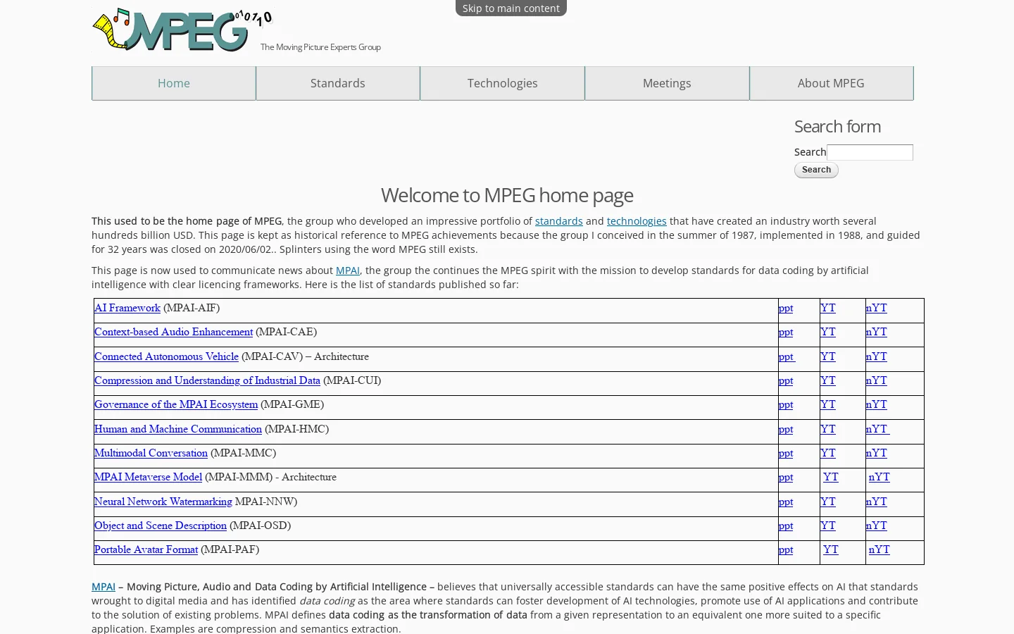
Task: Open ppt link for MPAI-CUI row
Action: pyautogui.click(x=786, y=380)
